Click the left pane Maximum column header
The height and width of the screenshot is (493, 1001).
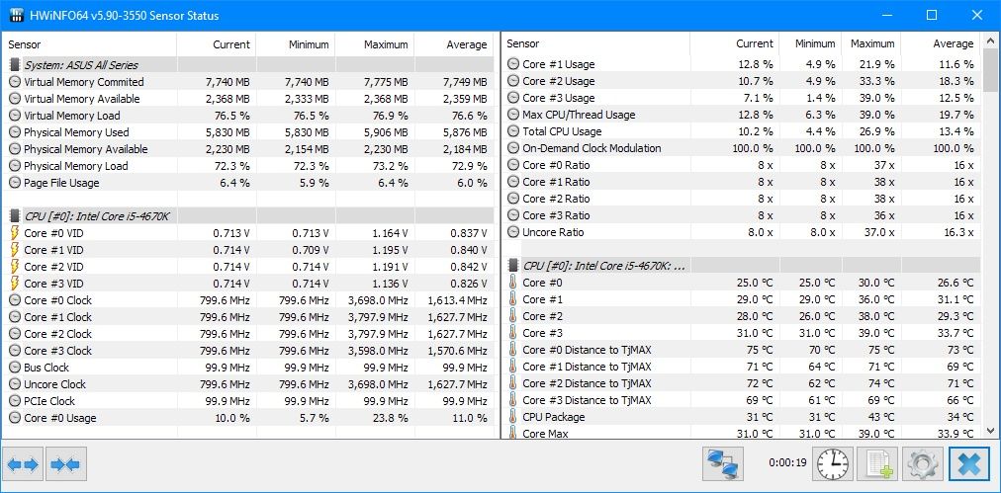click(375, 44)
